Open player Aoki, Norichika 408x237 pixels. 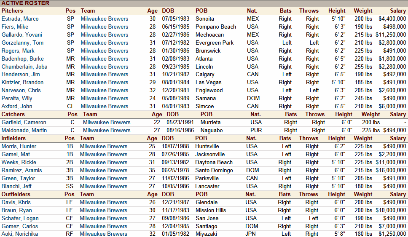(x=20, y=234)
